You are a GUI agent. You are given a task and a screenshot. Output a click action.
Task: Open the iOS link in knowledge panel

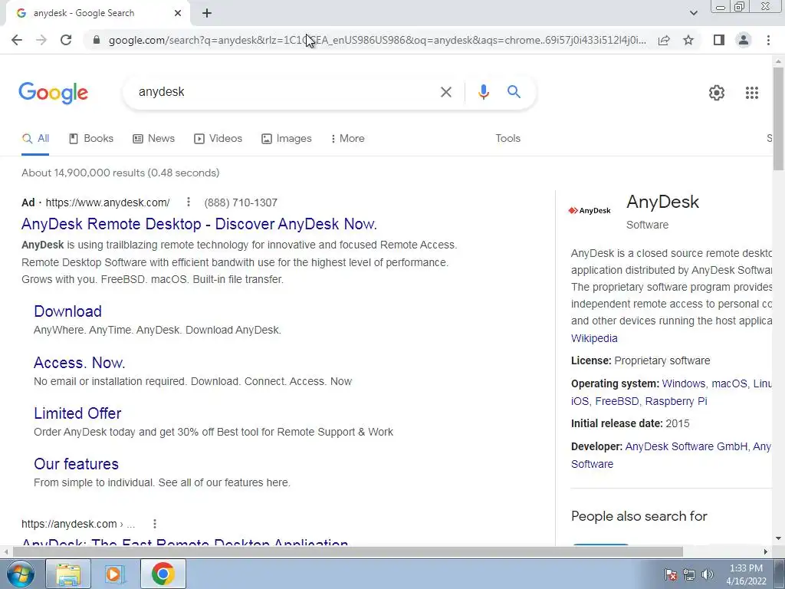pos(580,402)
